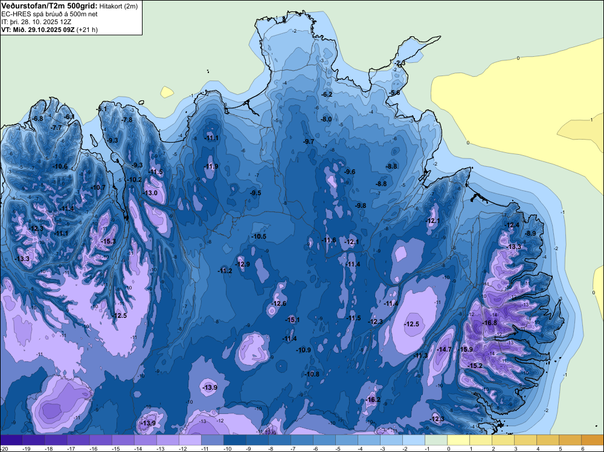Viewport: 604px width, 452px height.
Task: Click the -16.8 temperature label
Action: 490,323
